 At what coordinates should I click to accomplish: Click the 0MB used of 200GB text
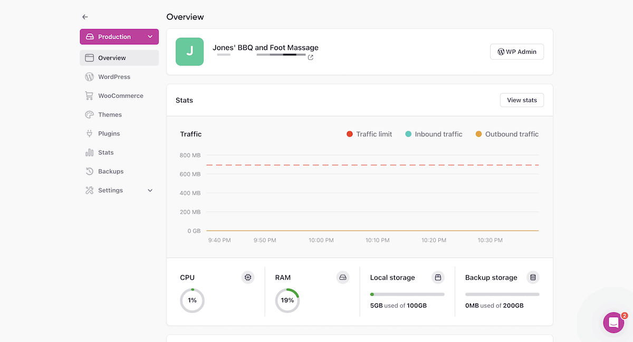tap(494, 306)
